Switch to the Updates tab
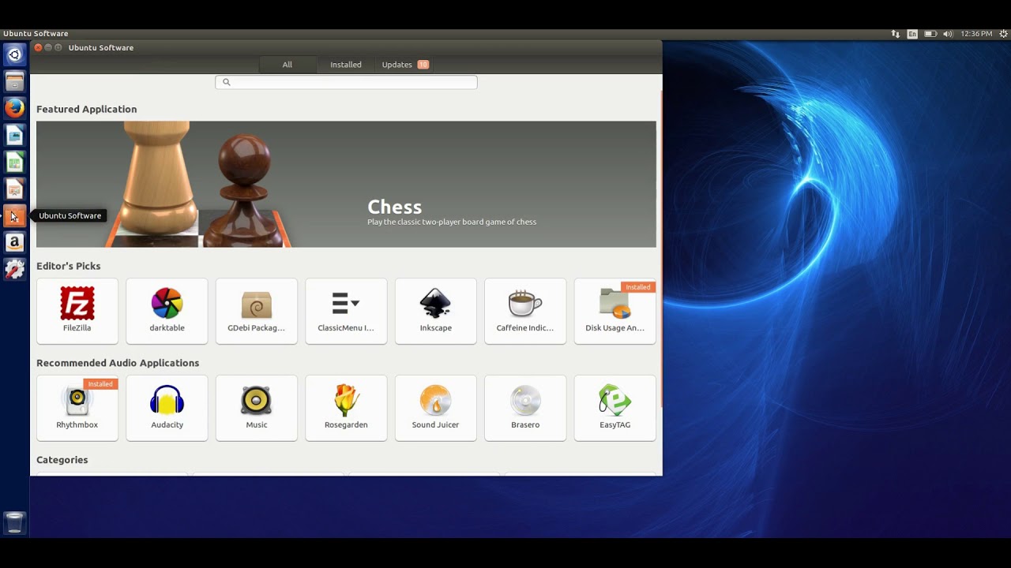 click(x=405, y=65)
